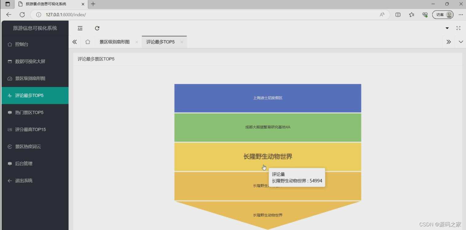
Task: Open 景区热度词云 sidebar item
Action: coord(35,147)
